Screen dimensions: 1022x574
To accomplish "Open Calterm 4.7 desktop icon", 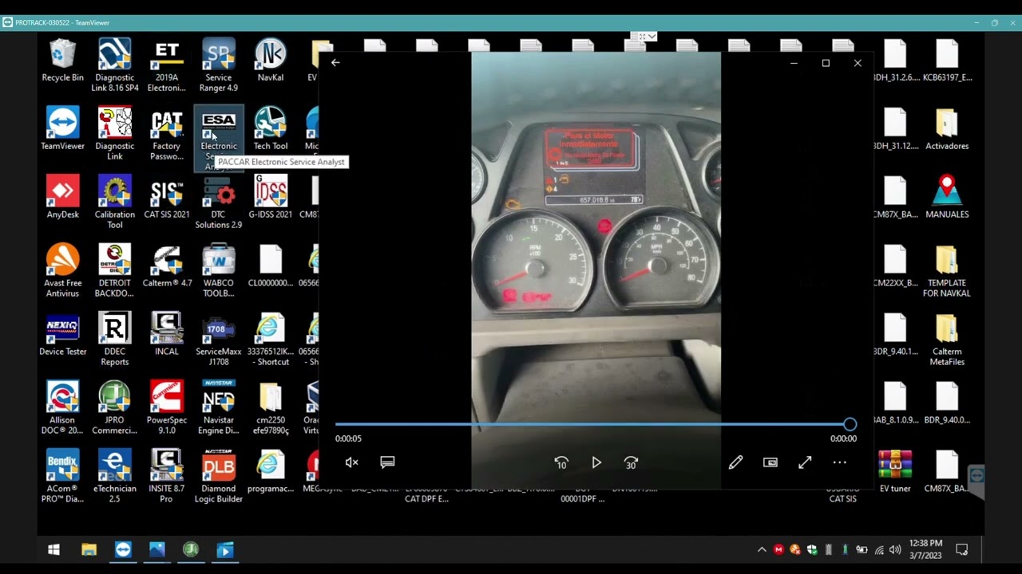I will click(166, 266).
